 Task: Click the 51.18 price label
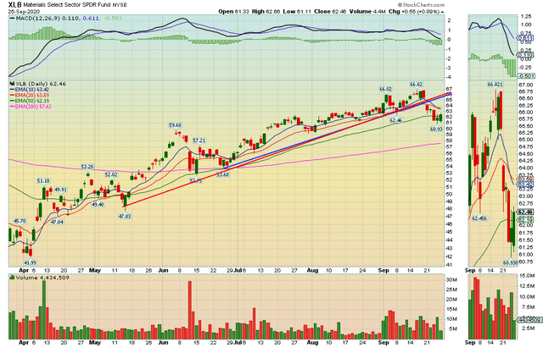(x=43, y=181)
